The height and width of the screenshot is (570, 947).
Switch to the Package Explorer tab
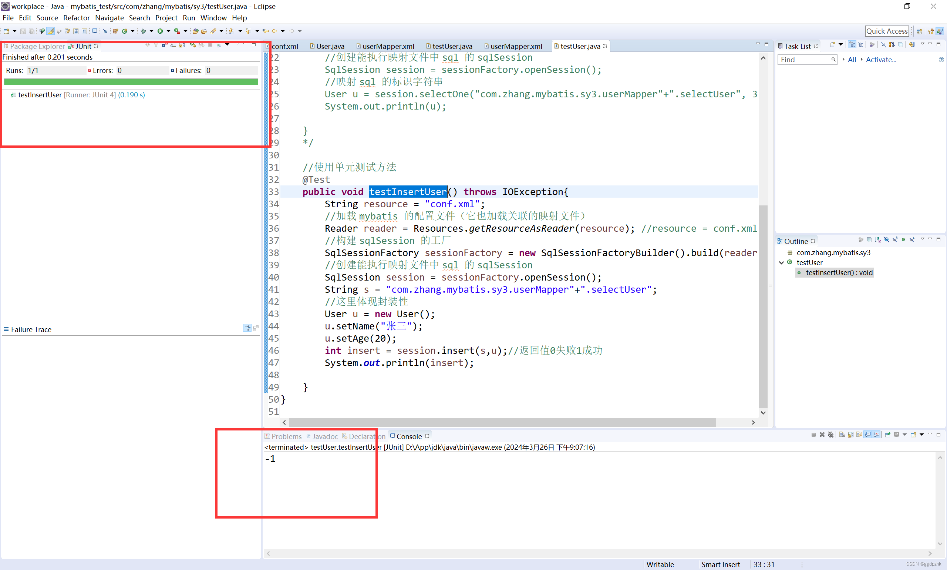click(34, 46)
